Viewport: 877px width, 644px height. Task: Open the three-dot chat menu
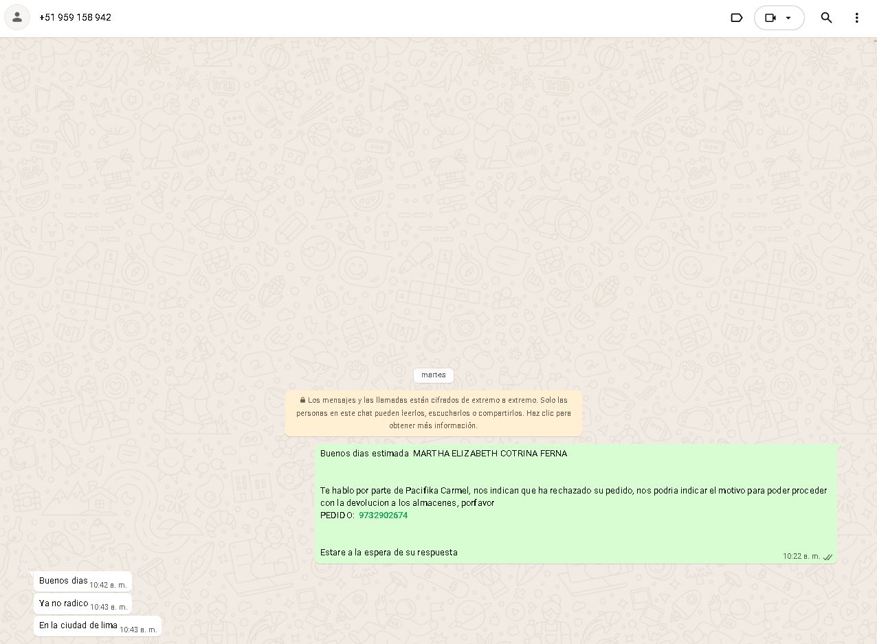(856, 18)
